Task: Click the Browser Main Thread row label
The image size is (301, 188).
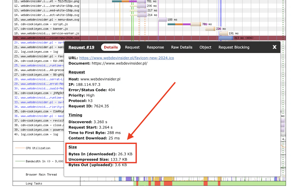Action: (x=41, y=174)
